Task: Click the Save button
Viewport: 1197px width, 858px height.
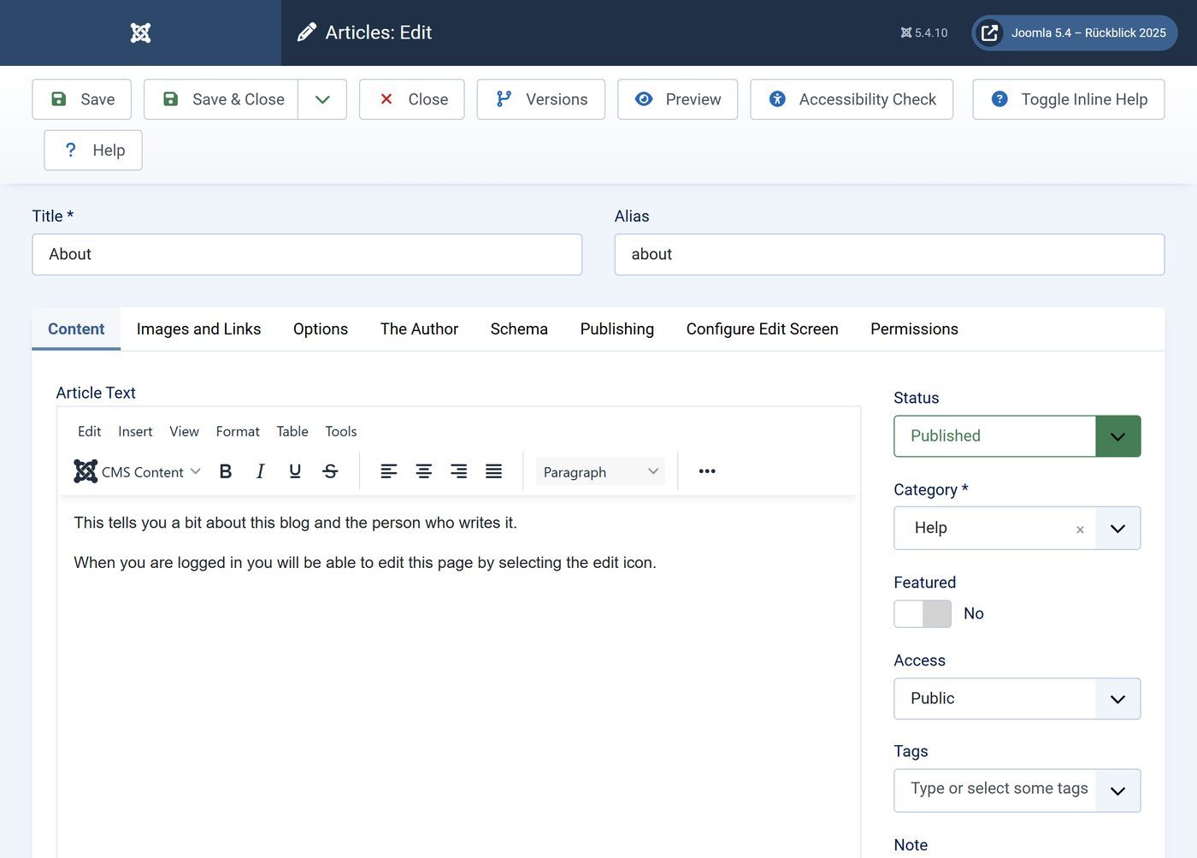Action: [82, 99]
